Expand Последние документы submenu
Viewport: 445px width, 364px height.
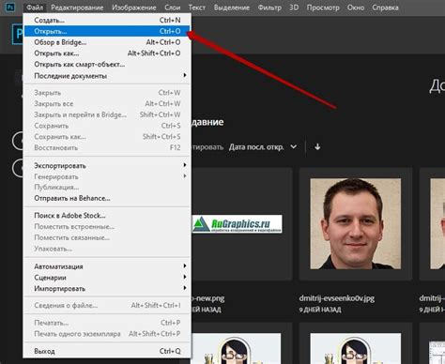107,76
